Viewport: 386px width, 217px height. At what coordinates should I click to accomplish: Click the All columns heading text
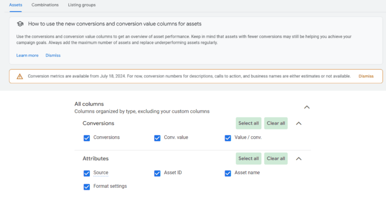(x=89, y=104)
